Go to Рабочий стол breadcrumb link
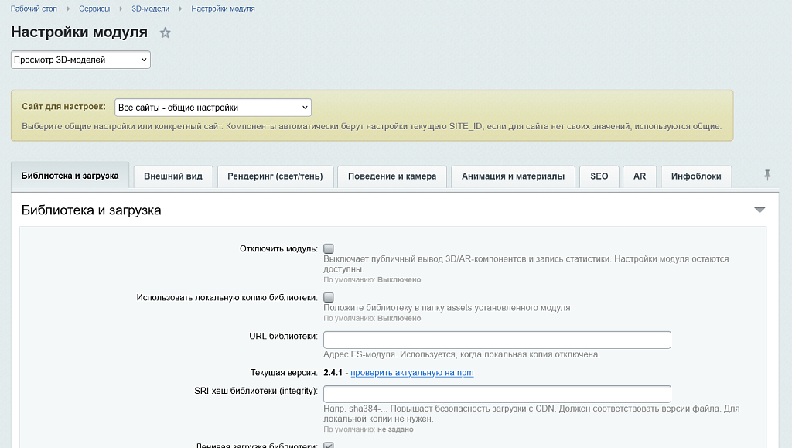 [x=34, y=9]
